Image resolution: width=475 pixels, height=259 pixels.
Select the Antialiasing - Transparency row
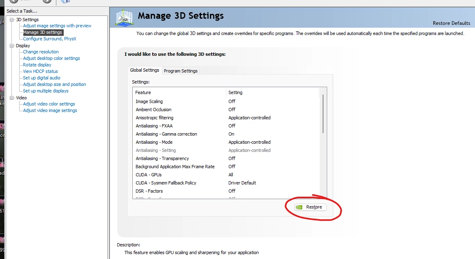tap(226, 159)
